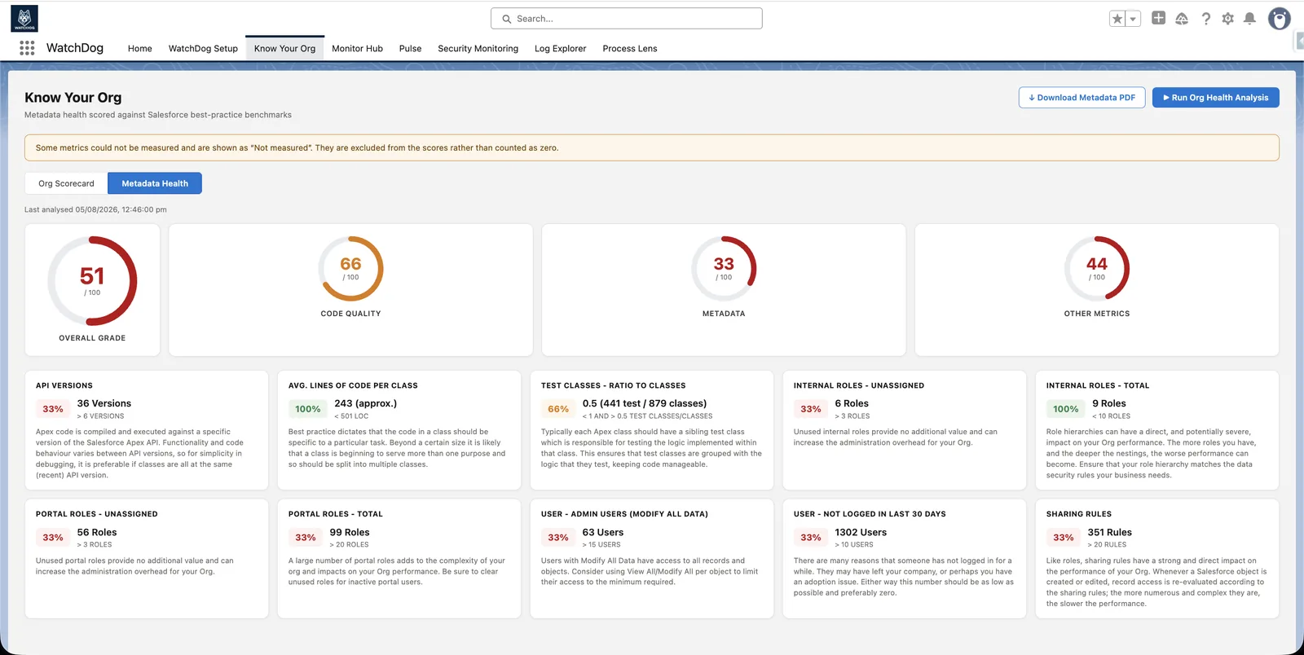Click 'USER - NOT LOGGED IN LAST 30 DAYS' heading
This screenshot has height=655, width=1304.
click(870, 514)
